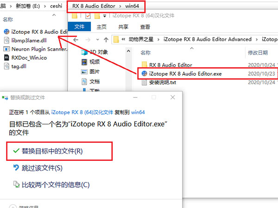
Task: Click the RXDoc_Win.ico file icon
Action: 6,58
